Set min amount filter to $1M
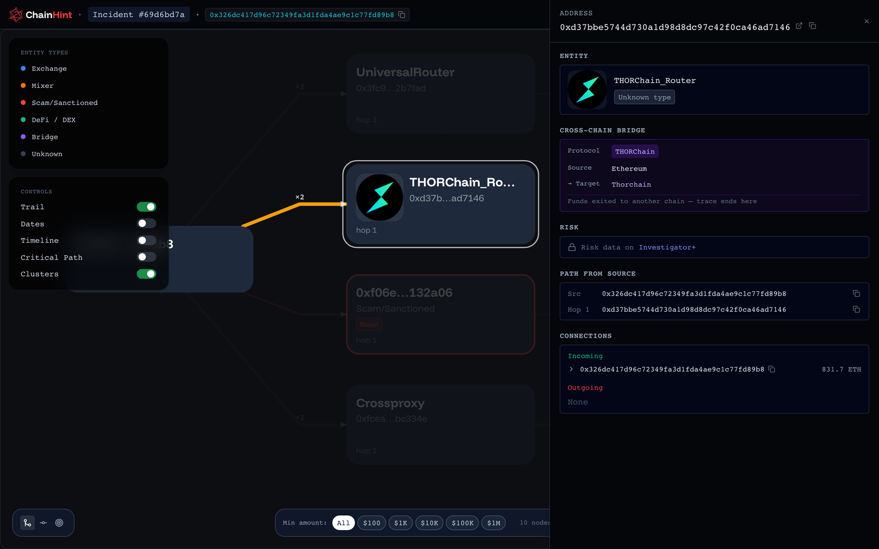This screenshot has width=879, height=549. (493, 523)
